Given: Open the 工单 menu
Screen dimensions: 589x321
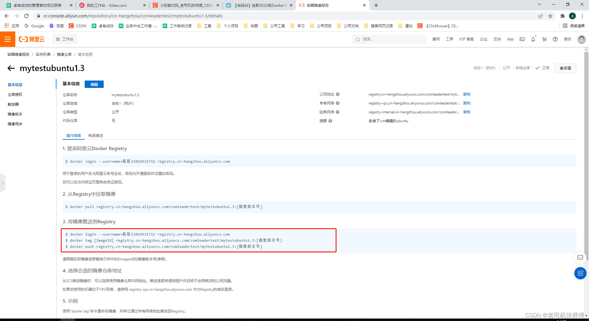Looking at the screenshot, I should (x=449, y=39).
